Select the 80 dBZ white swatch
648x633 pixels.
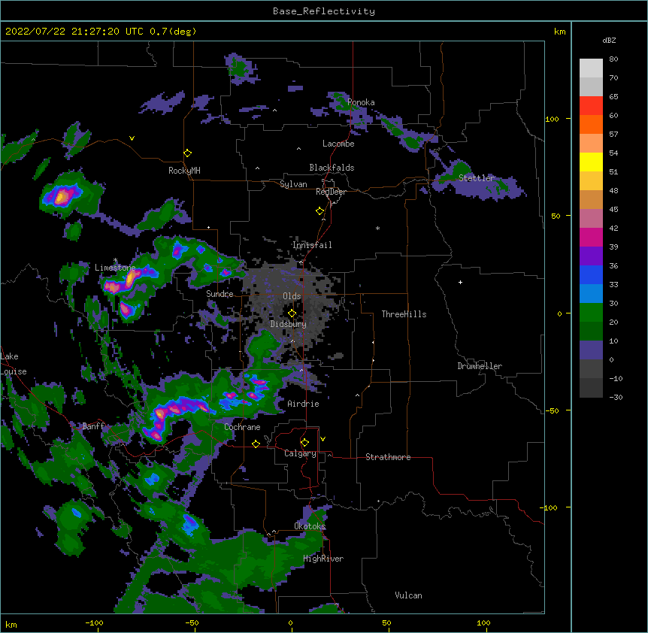591,68
